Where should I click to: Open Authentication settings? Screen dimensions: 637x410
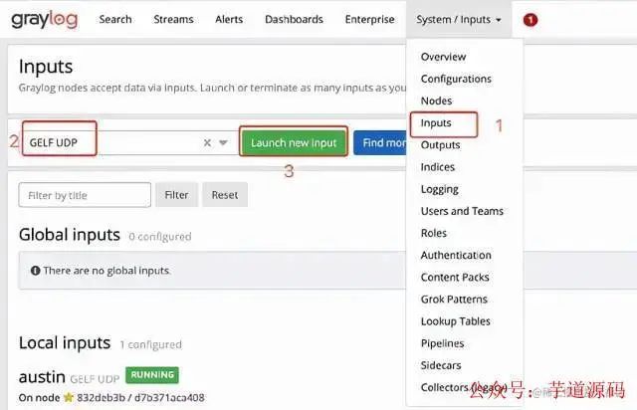[456, 255]
